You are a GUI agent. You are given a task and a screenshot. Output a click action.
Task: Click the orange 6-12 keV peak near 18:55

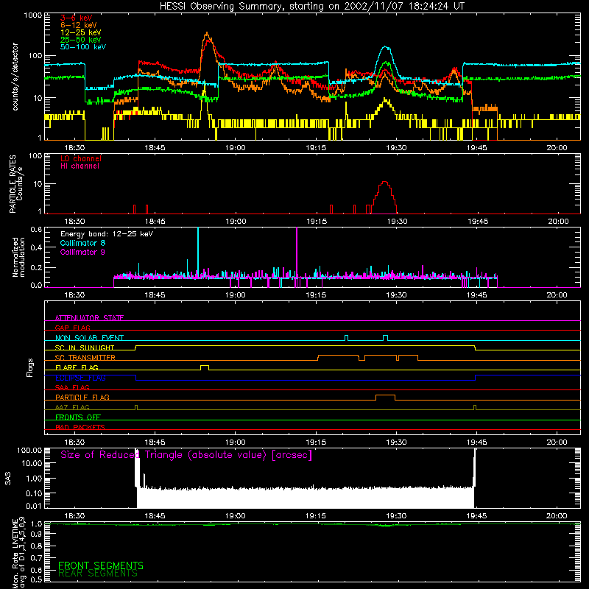207,35
